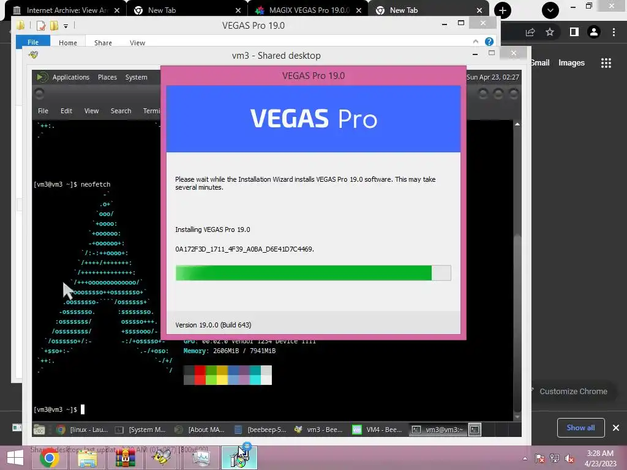Open the terminal Edit menu
The width and height of the screenshot is (627, 470).
(x=66, y=111)
